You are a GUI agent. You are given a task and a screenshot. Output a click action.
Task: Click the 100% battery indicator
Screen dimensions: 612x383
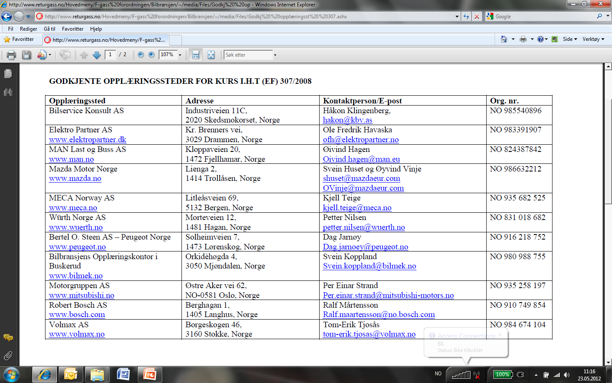click(503, 374)
